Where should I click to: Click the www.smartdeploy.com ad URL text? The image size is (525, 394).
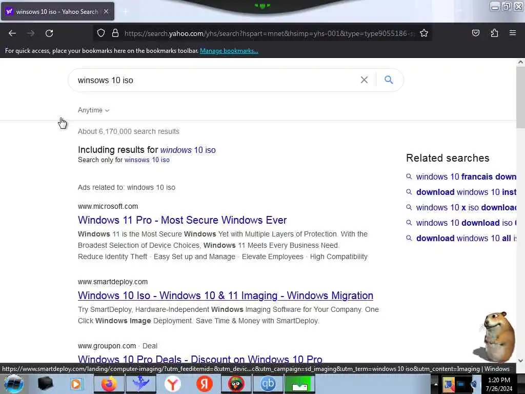tap(112, 282)
